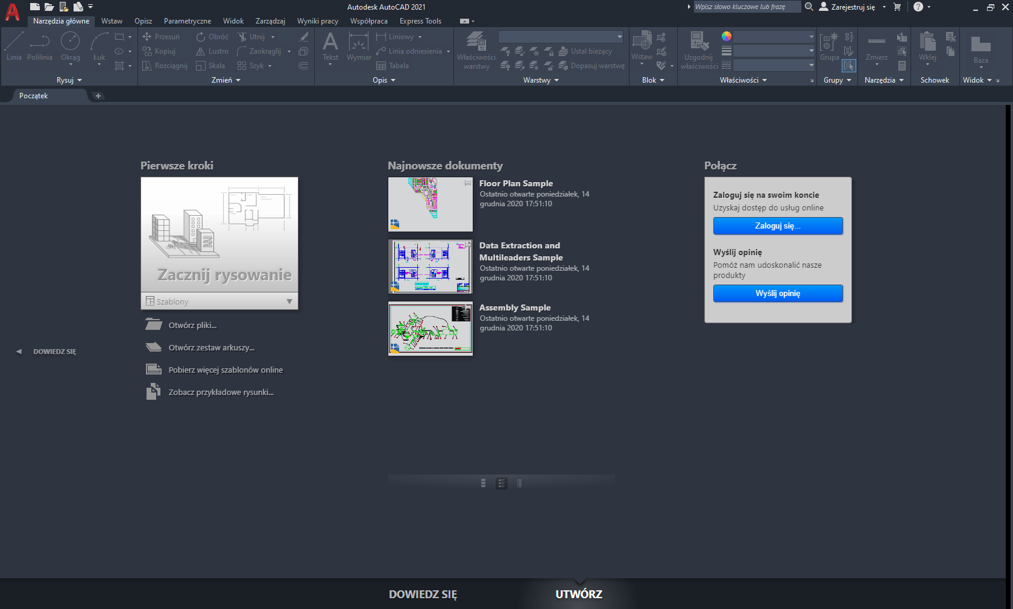
Task: Expand the Warstwy panel
Action: pos(541,80)
